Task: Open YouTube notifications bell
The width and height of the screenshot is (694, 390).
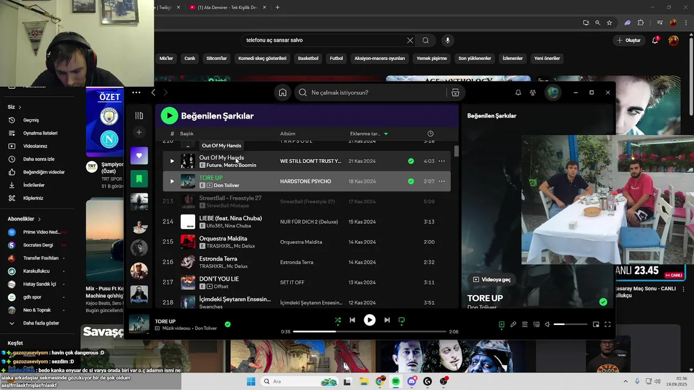Action: (655, 40)
